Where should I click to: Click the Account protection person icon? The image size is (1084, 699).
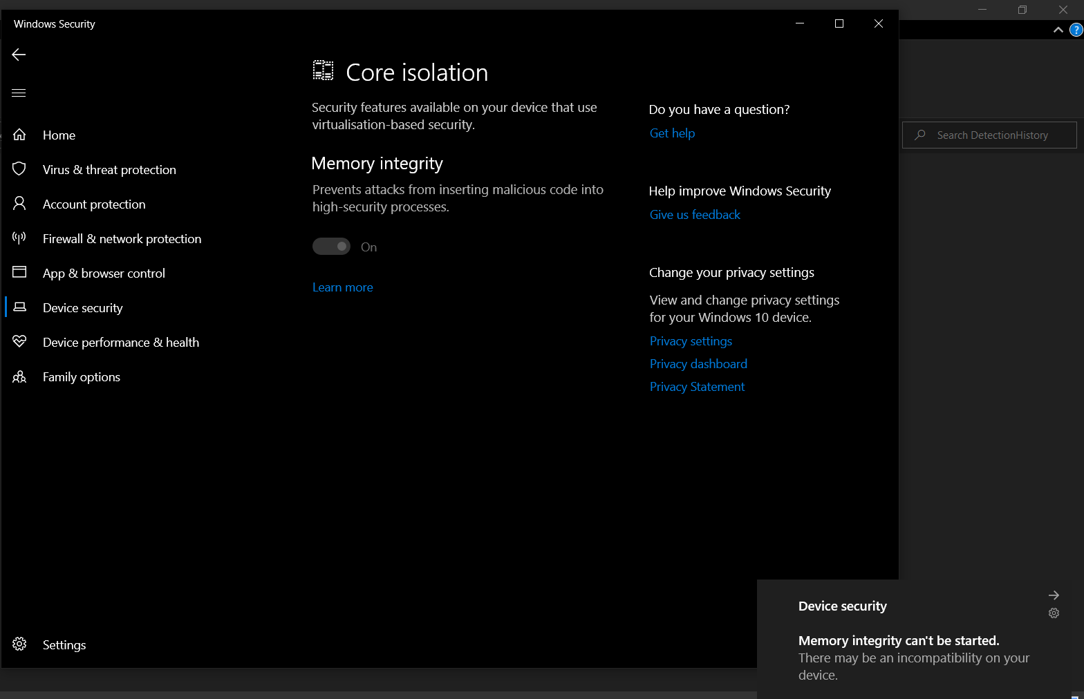pyautogui.click(x=19, y=204)
